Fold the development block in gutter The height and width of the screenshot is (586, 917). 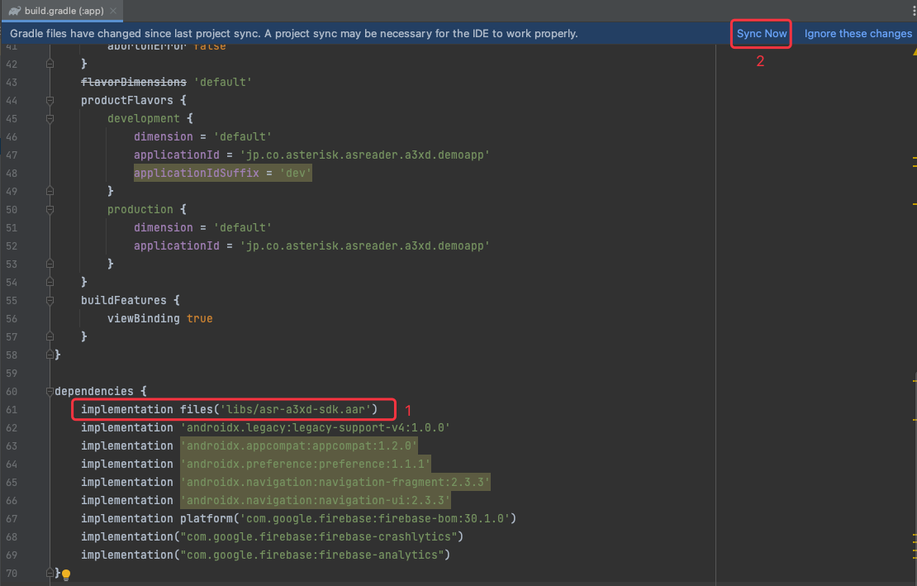50,118
